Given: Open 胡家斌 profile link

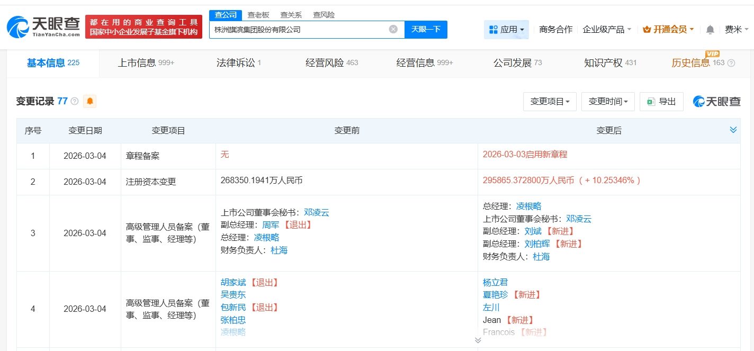Looking at the screenshot, I should (x=233, y=282).
